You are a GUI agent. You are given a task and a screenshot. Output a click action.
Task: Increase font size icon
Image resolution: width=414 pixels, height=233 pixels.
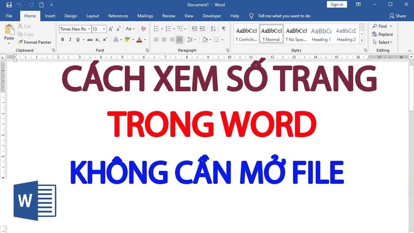111,29
